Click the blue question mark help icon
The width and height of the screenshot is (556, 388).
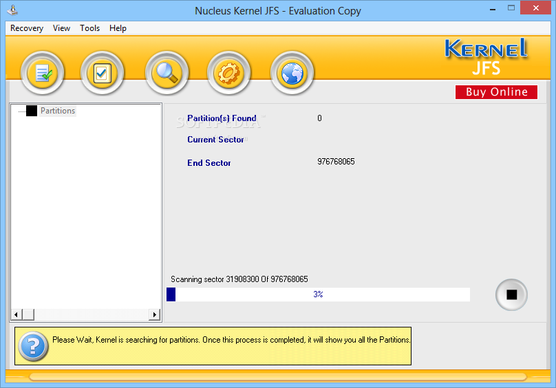coord(33,346)
